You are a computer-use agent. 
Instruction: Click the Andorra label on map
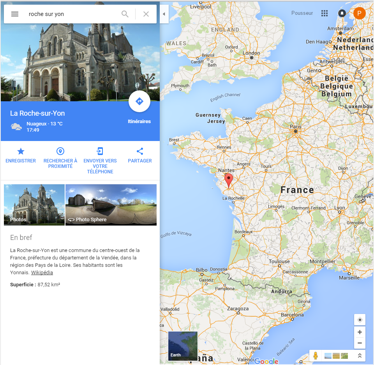(281, 291)
